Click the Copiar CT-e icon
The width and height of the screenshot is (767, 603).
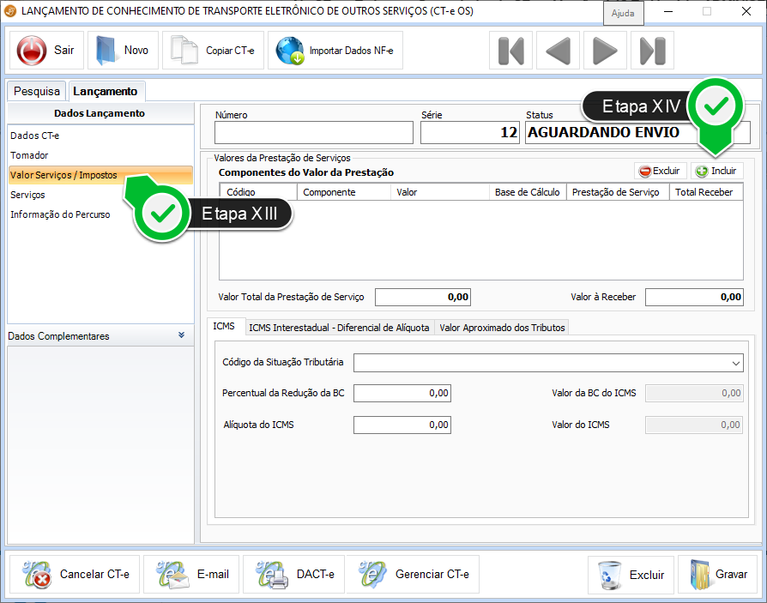(184, 51)
